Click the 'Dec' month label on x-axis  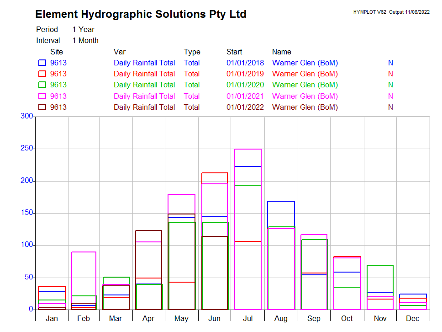[413, 318]
